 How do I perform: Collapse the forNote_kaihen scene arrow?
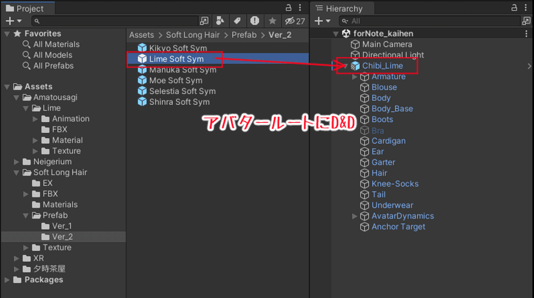coord(336,34)
